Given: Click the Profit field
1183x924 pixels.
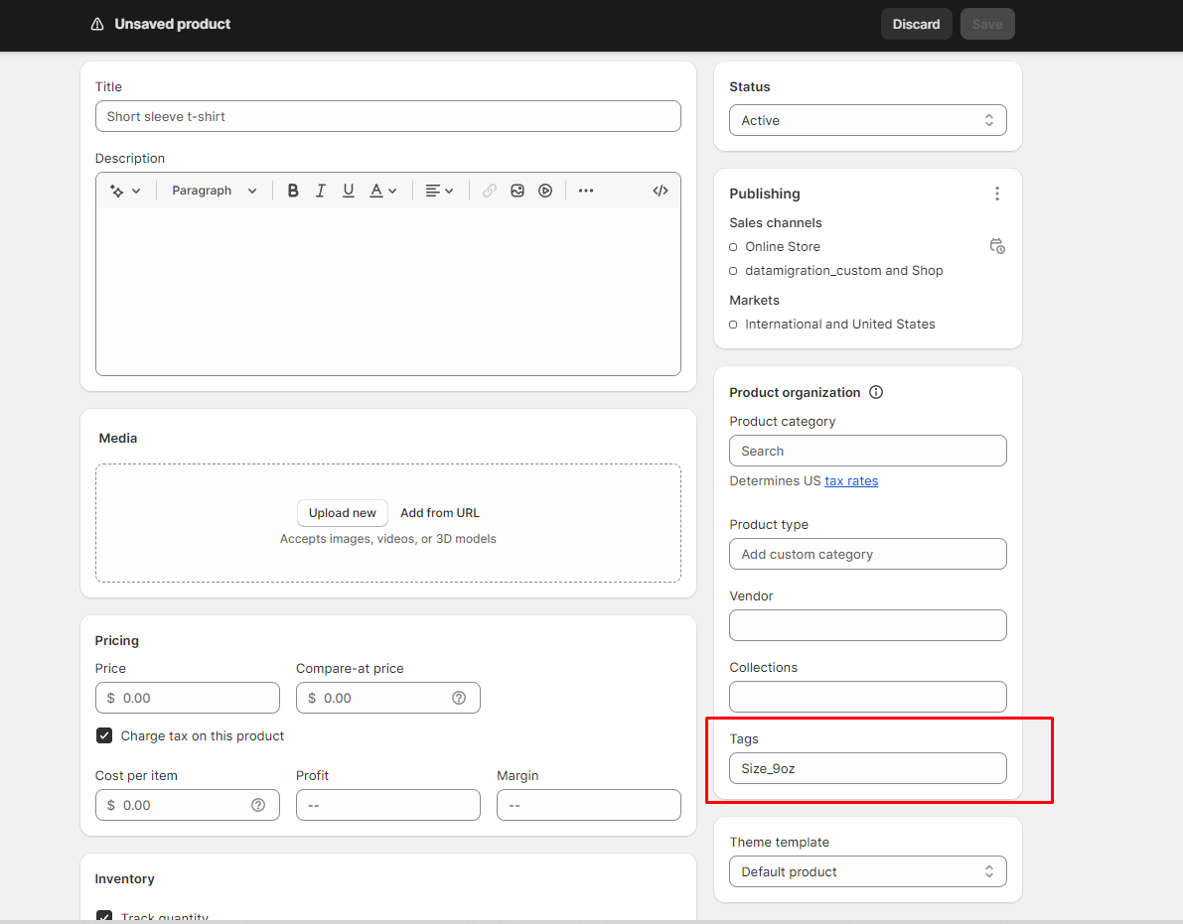Looking at the screenshot, I should (x=387, y=805).
